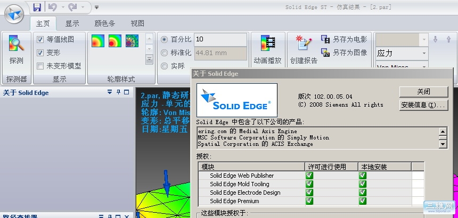Click the Spatial Corporation ACIS Exchange line

(255, 144)
